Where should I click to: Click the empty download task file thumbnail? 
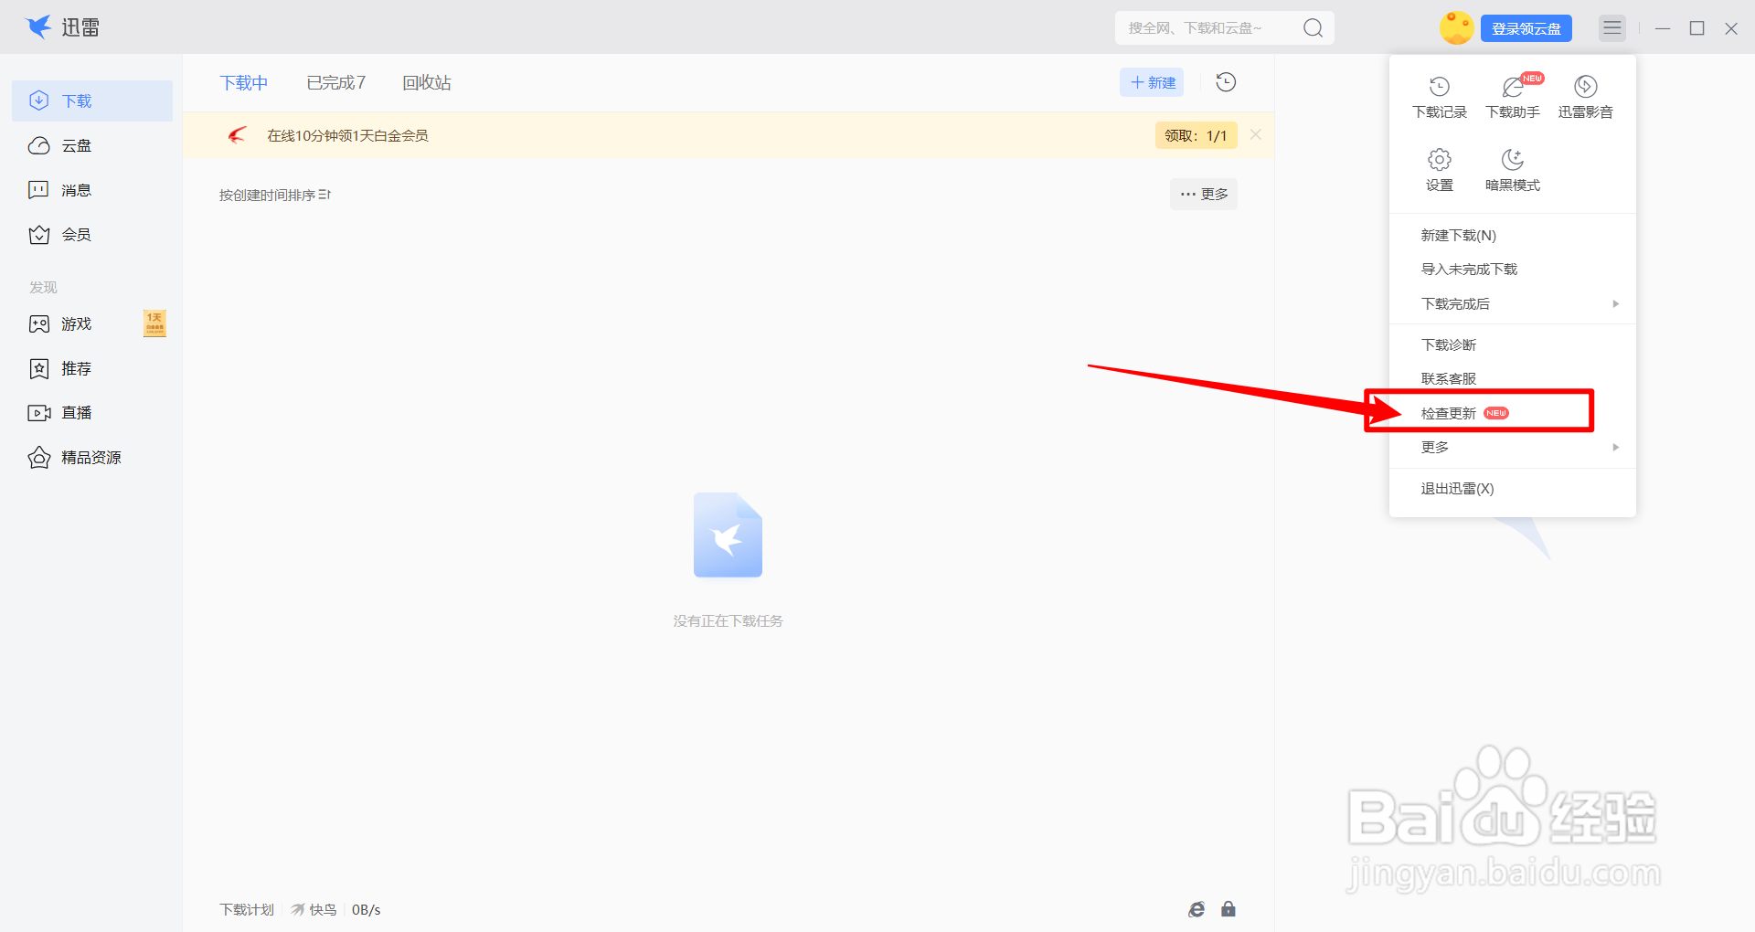click(x=728, y=535)
